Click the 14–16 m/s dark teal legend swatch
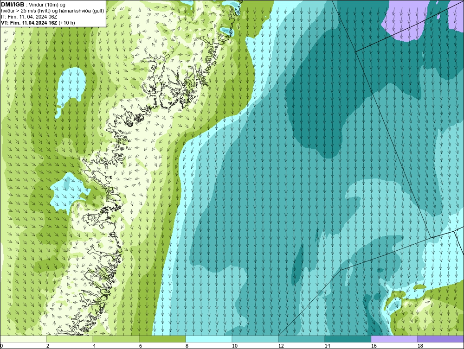The height and width of the screenshot is (349, 464). tap(348, 339)
